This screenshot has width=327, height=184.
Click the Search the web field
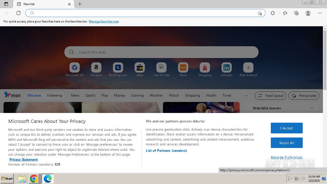coord(161,52)
